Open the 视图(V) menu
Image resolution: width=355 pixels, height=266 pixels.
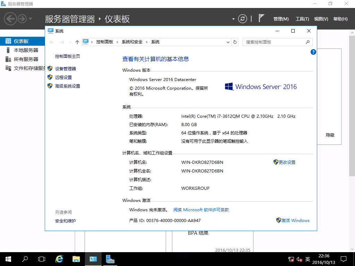321,19
